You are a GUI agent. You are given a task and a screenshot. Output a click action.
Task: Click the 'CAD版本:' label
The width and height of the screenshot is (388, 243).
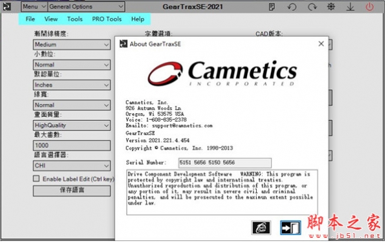pos(269,34)
